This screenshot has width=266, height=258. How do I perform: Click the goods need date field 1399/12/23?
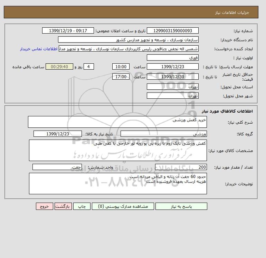point(58,134)
